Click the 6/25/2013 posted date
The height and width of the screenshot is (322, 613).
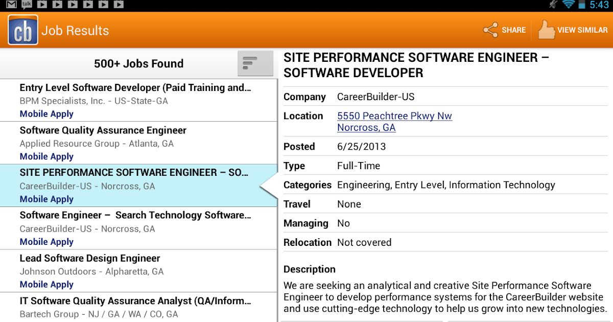(362, 147)
